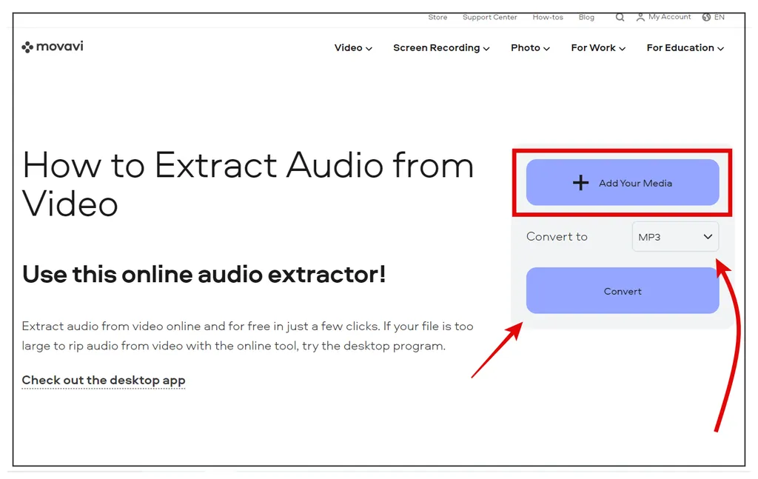The height and width of the screenshot is (479, 758).
Task: Expand the Screen Recording menu
Action: coord(441,48)
